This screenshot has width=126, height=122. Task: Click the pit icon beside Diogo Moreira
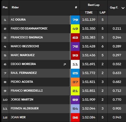(x=65, y=64)
